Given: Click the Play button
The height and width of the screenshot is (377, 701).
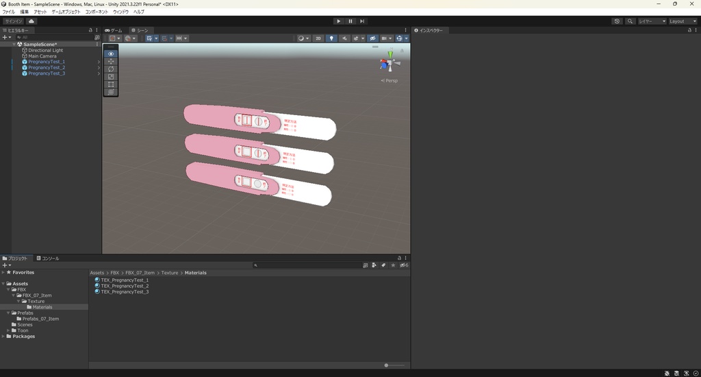Looking at the screenshot, I should [x=338, y=21].
